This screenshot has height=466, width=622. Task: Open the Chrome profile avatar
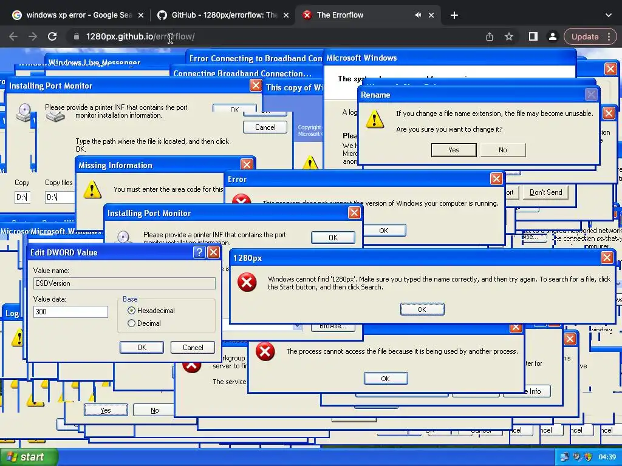552,36
